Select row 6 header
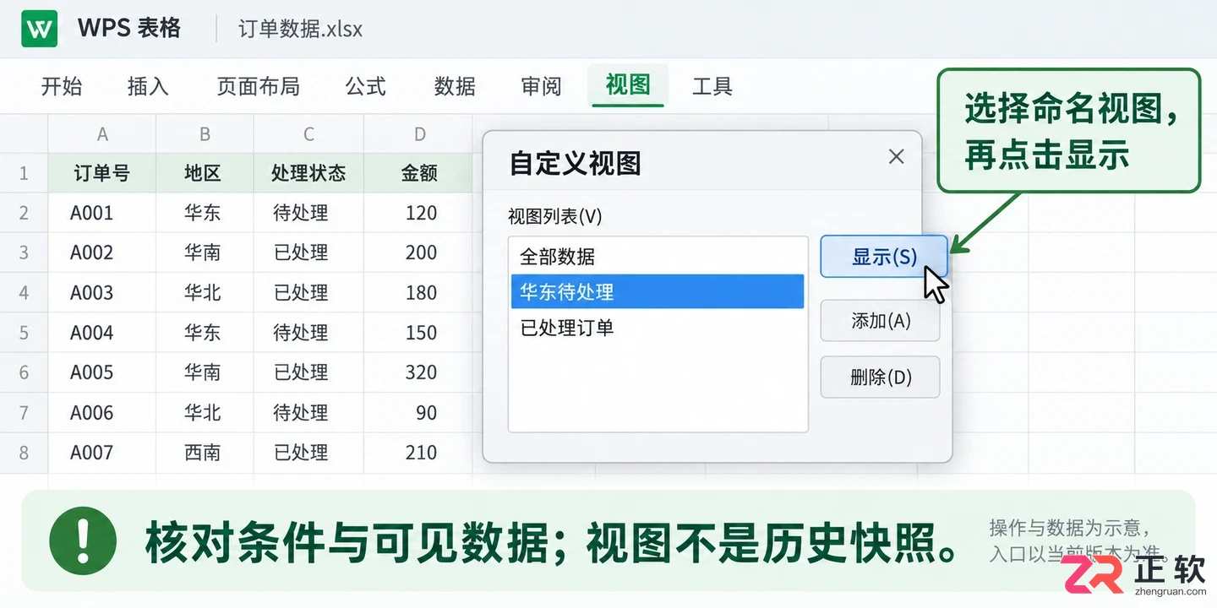Screen dimensions: 1217x608 [x=24, y=372]
